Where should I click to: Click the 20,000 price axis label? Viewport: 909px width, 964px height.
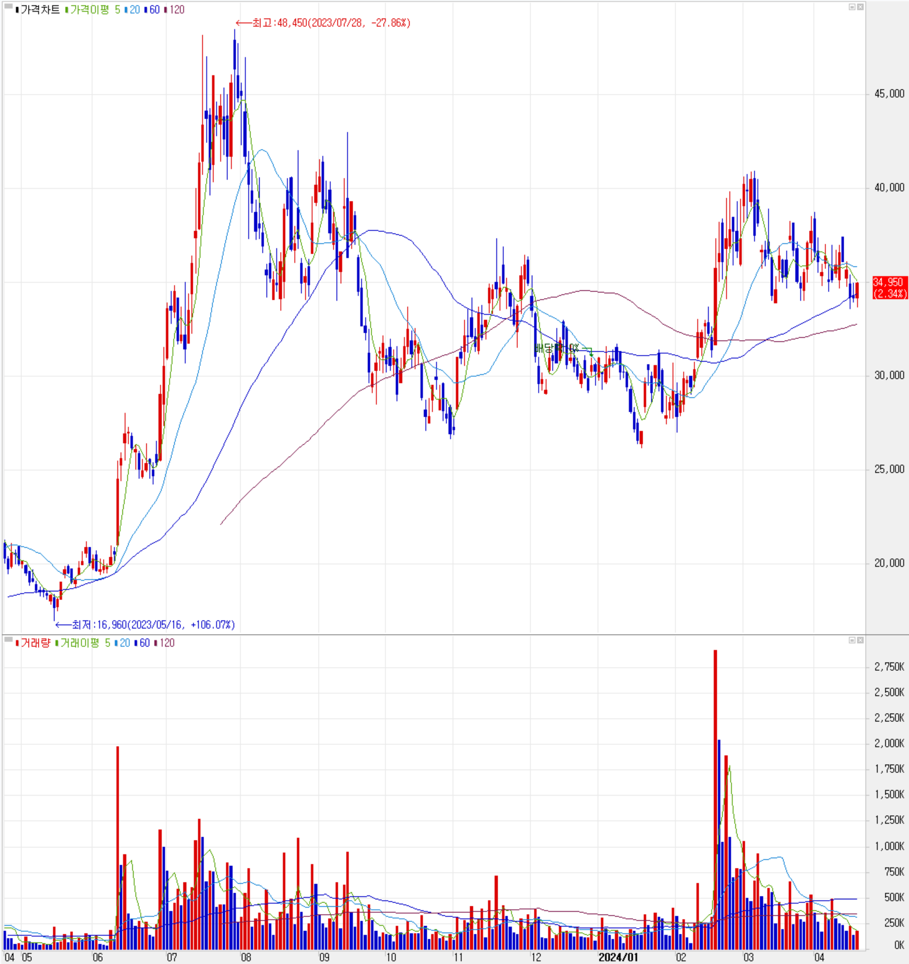tap(889, 563)
